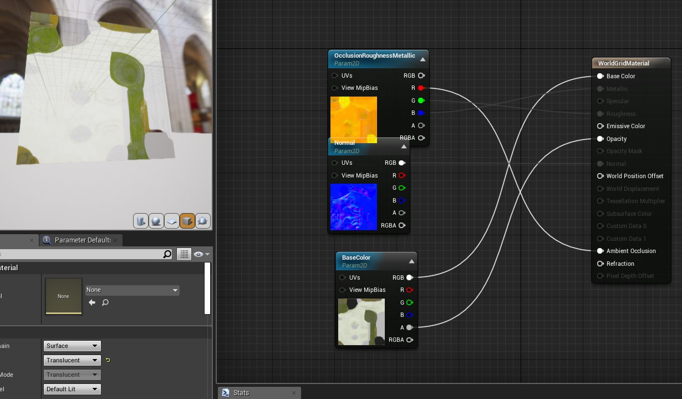The width and height of the screenshot is (682, 399).
Task: Browse to asset with magnifier under None
Action: click(x=105, y=302)
